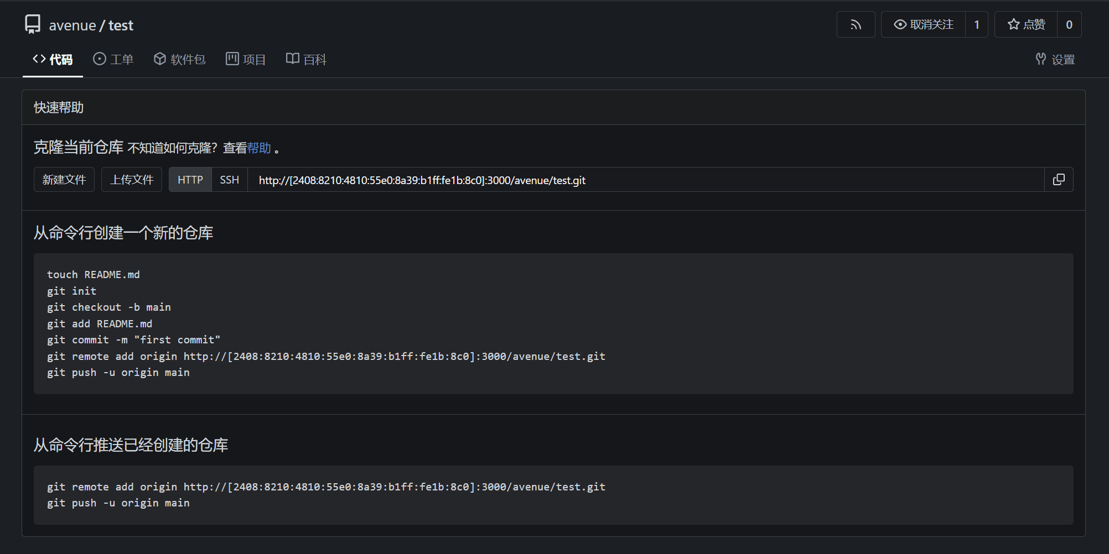Viewport: 1109px width, 554px height.
Task: Click the 上传文件 upload file button
Action: click(132, 180)
